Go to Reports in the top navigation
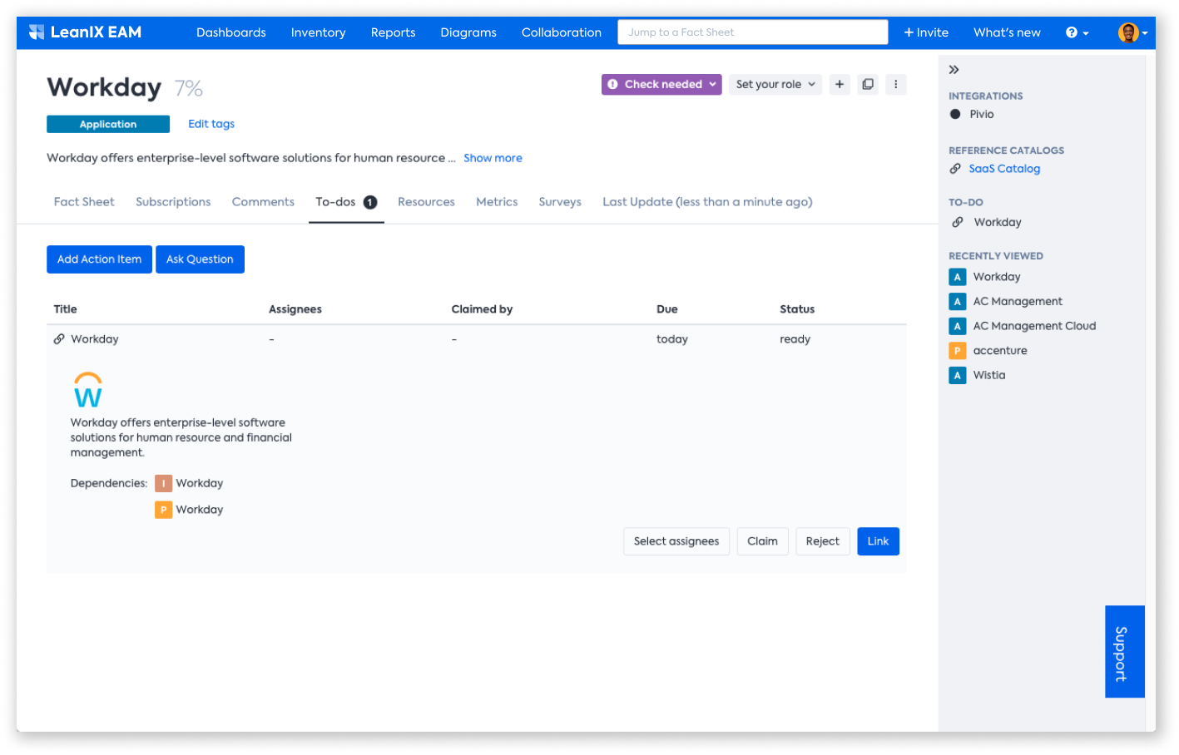Image resolution: width=1179 pixels, height=755 pixels. (x=393, y=32)
